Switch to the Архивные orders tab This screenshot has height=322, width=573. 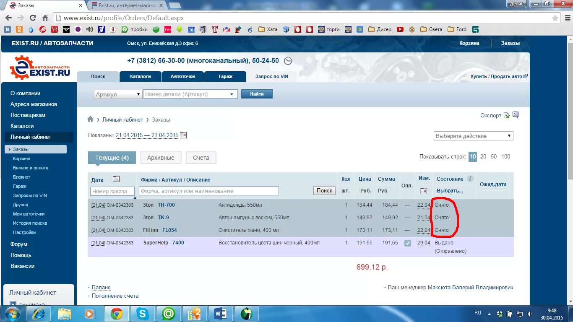click(x=161, y=158)
